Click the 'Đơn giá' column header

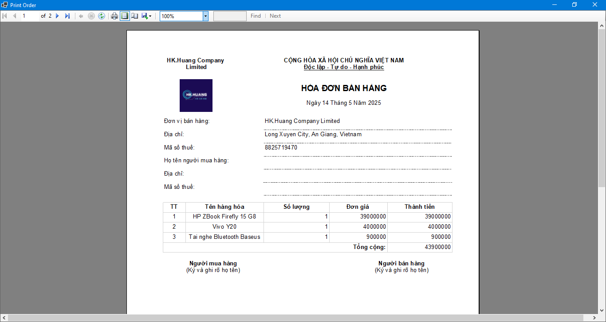[358, 207]
